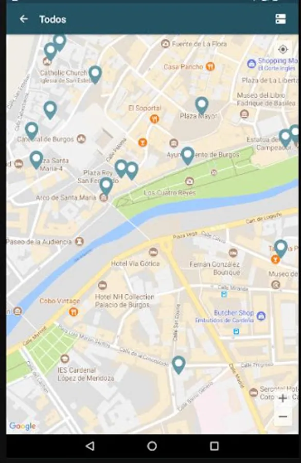The image size is (301, 463).
Task: Zoom in with the plus button
Action: [x=282, y=398]
